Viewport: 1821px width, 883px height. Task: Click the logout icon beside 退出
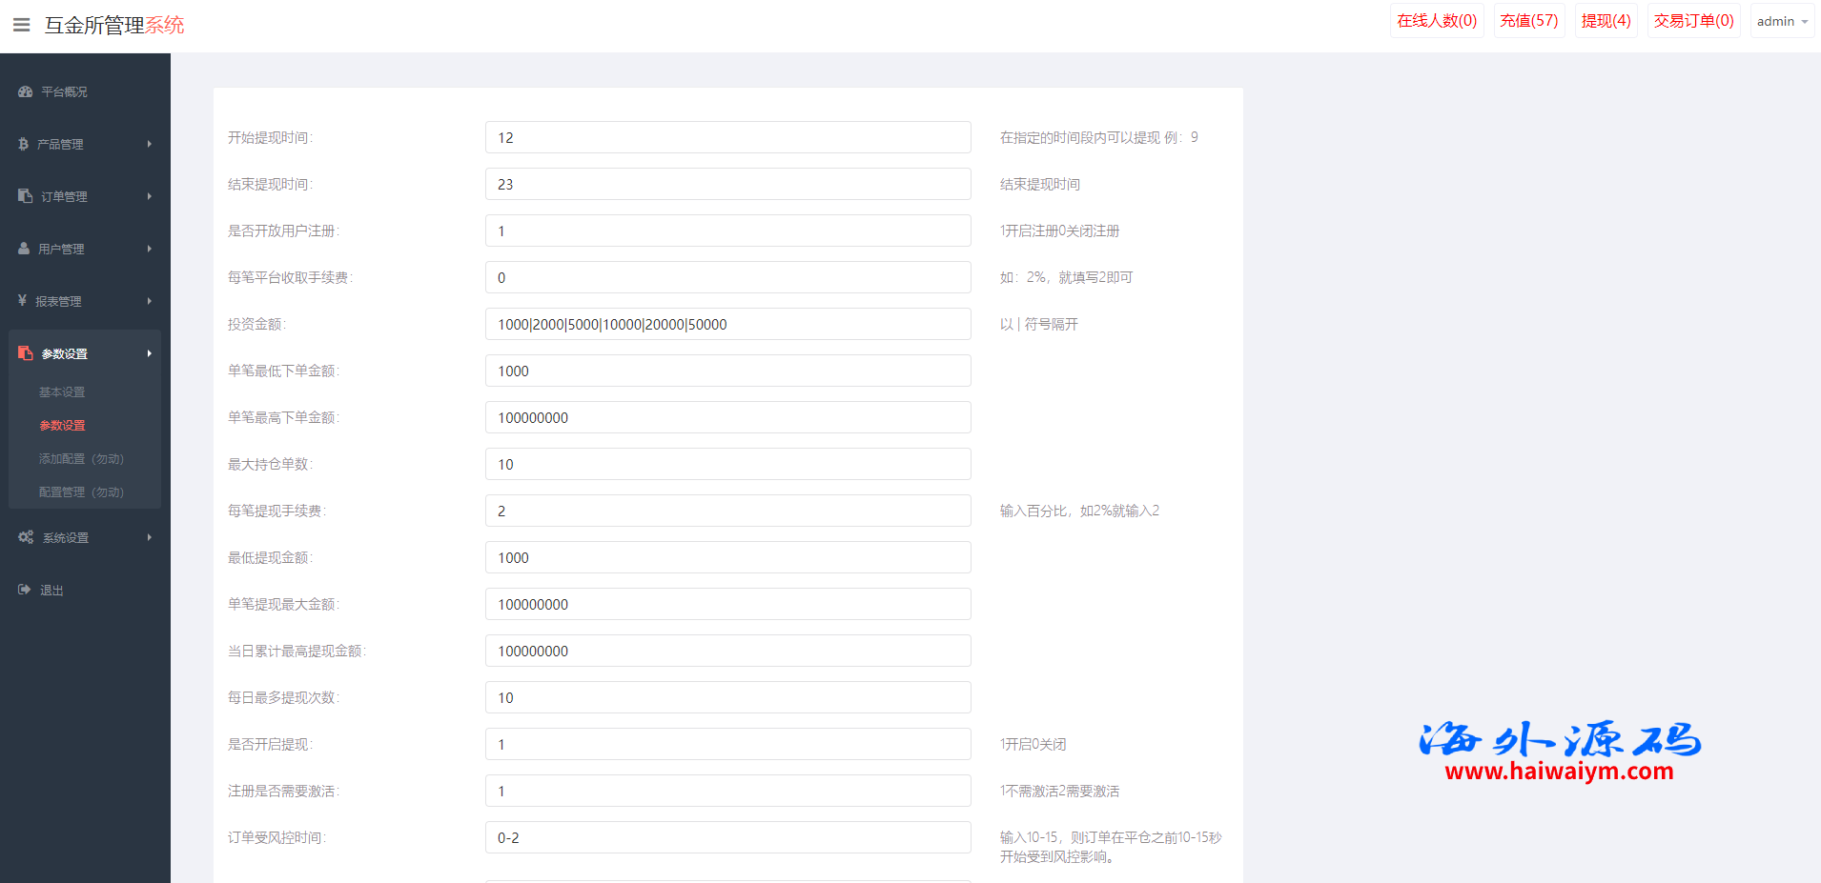[x=25, y=590]
